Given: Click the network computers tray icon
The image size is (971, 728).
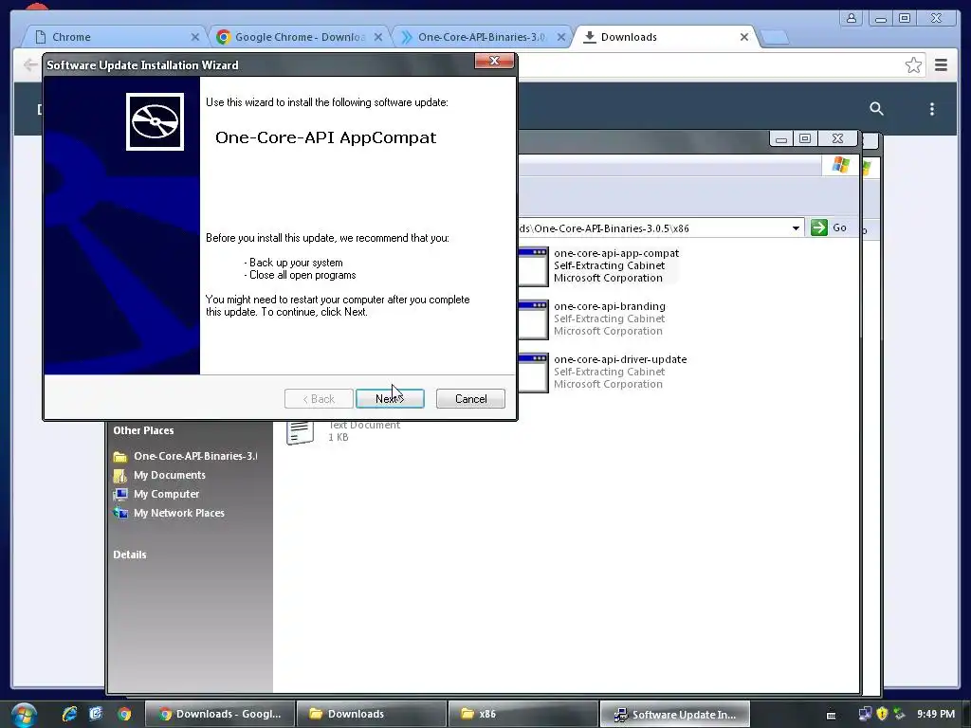Looking at the screenshot, I should [865, 714].
